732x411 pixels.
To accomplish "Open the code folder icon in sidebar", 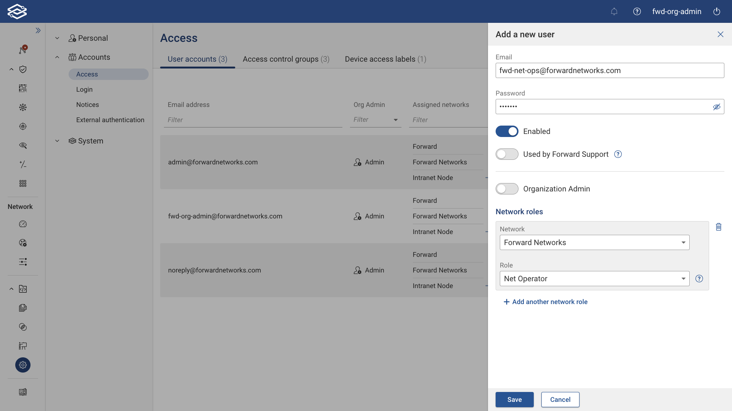I will click(23, 289).
